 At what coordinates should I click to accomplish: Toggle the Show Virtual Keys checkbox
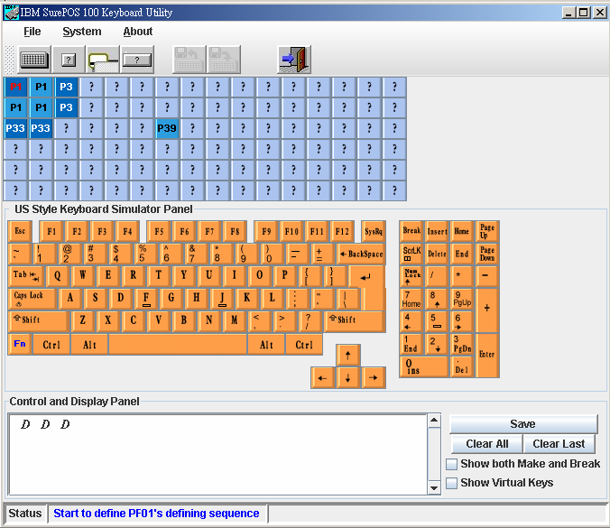pos(452,483)
